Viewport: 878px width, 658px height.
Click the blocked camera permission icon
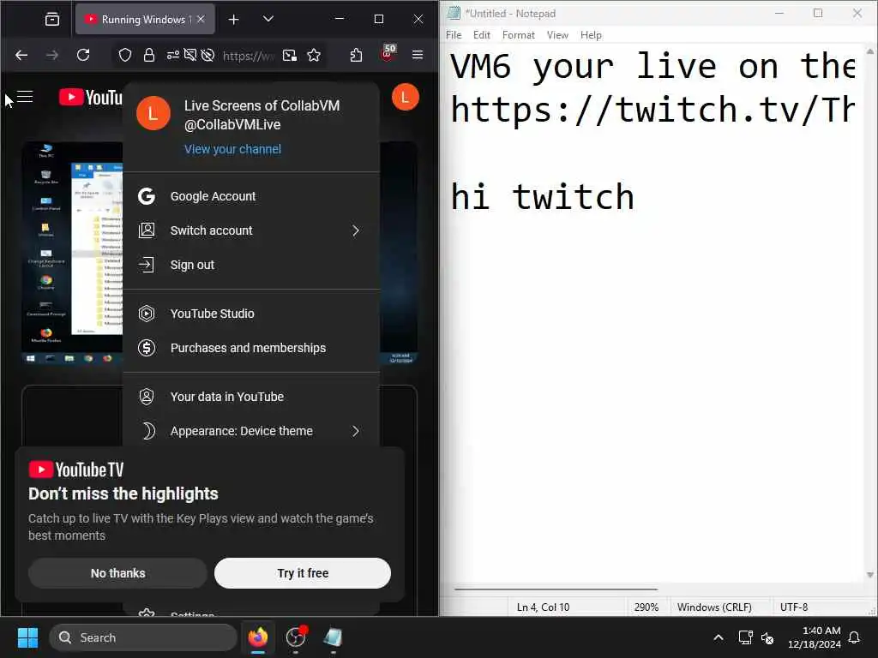(x=190, y=55)
